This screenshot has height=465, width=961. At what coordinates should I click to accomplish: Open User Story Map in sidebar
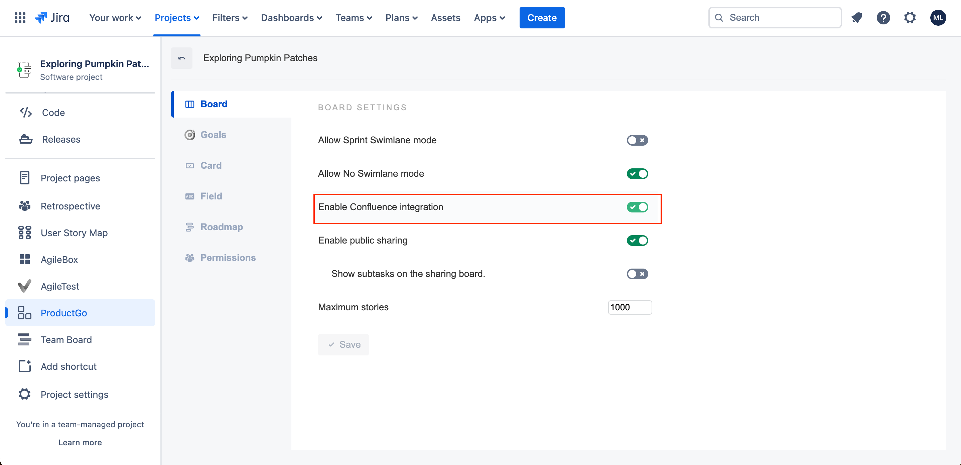[x=74, y=233]
